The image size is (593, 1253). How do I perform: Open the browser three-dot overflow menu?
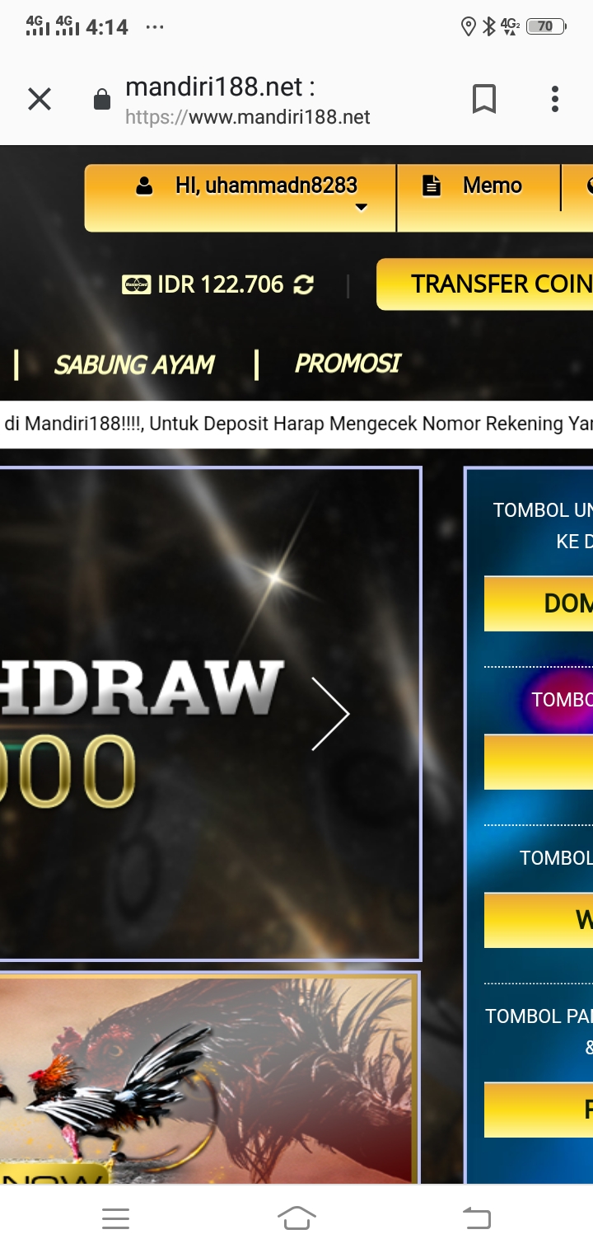555,100
